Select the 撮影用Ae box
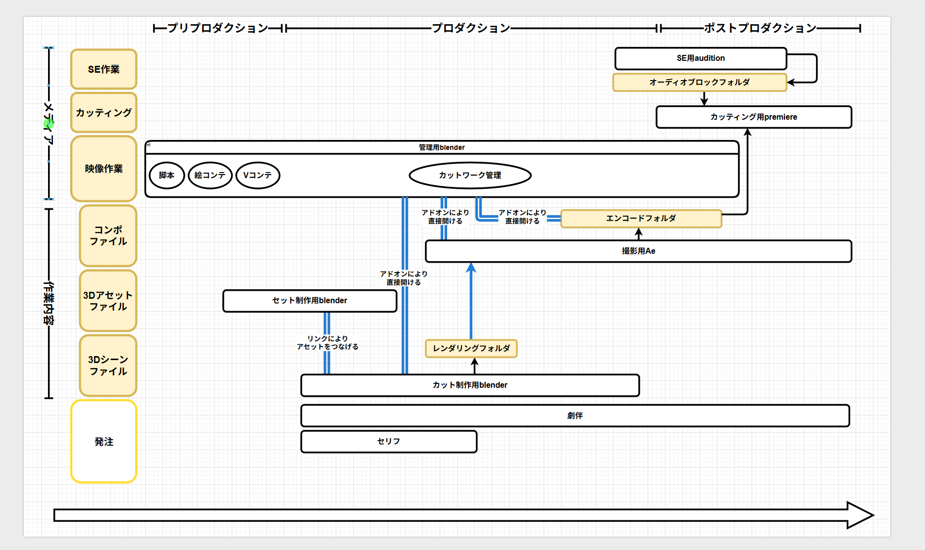 639,251
